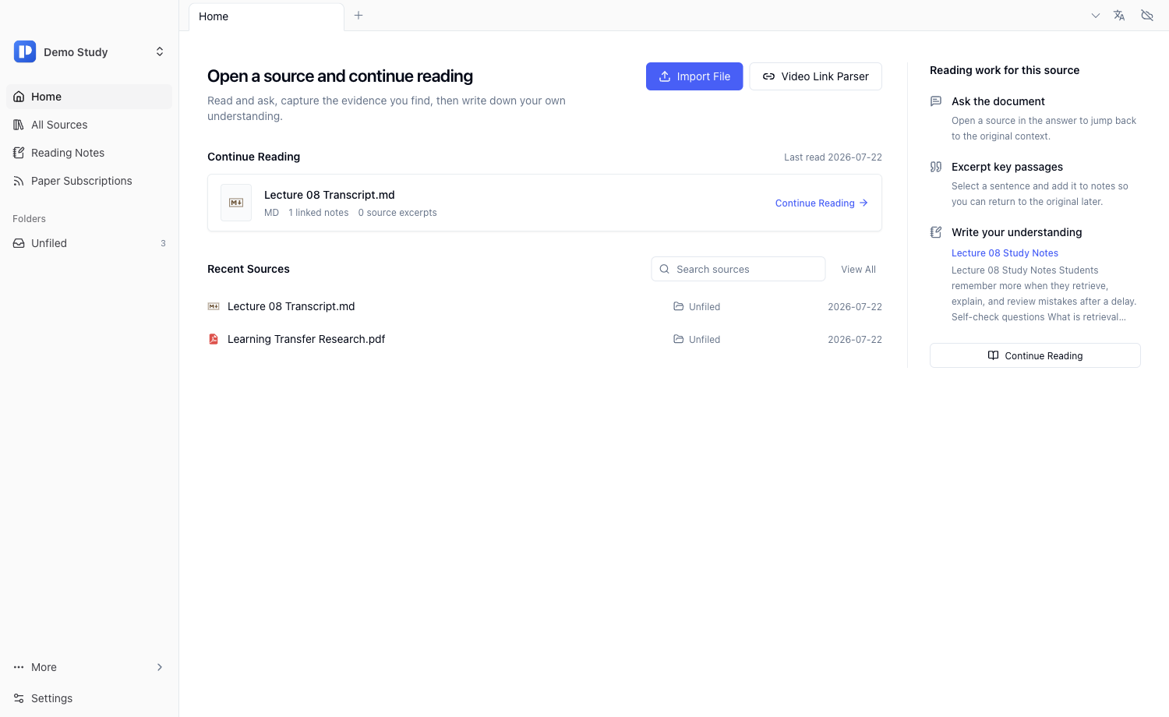The width and height of the screenshot is (1169, 717).
Task: Click the Markdown thumbnail in the Continue Reading card
Action: click(236, 203)
